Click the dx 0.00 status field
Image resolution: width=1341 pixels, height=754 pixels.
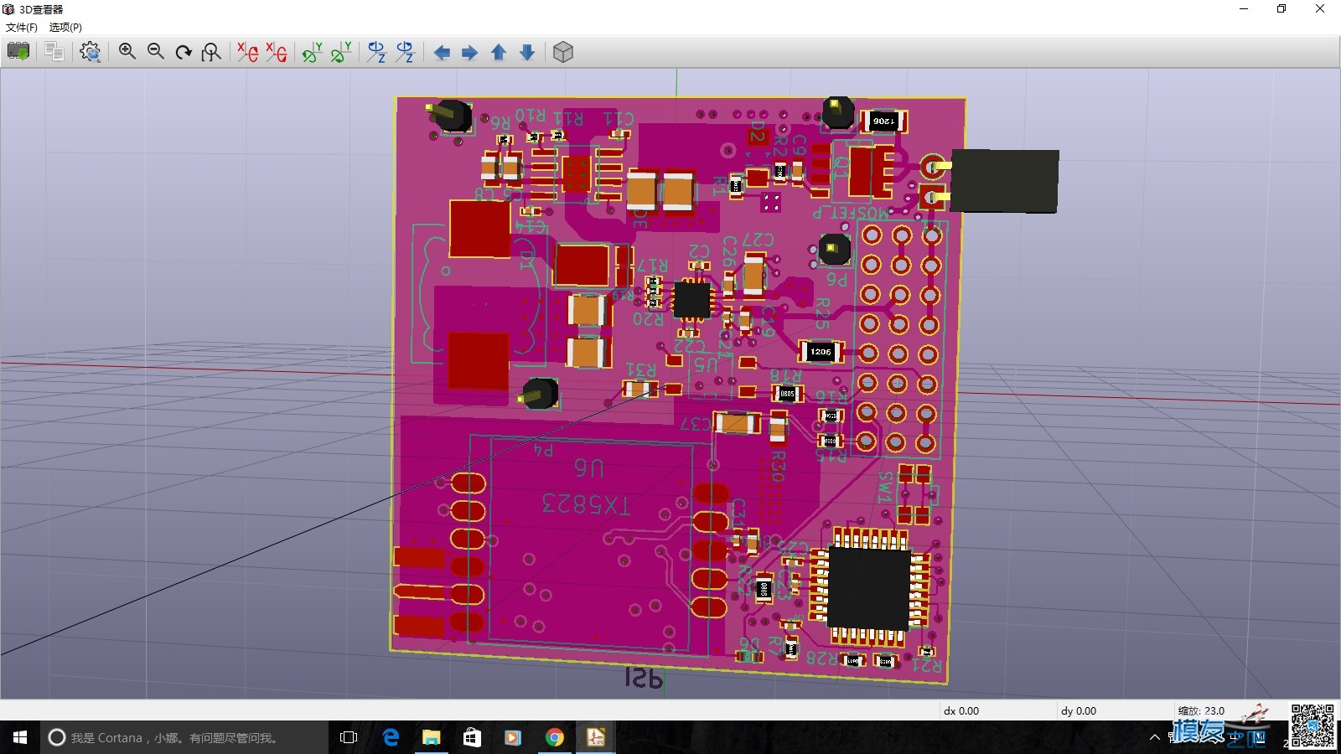961,710
